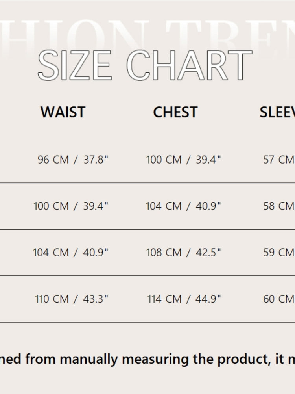The height and width of the screenshot is (394, 295).
Task: Click the partially visible SLEEVE column header
Action: click(x=277, y=113)
